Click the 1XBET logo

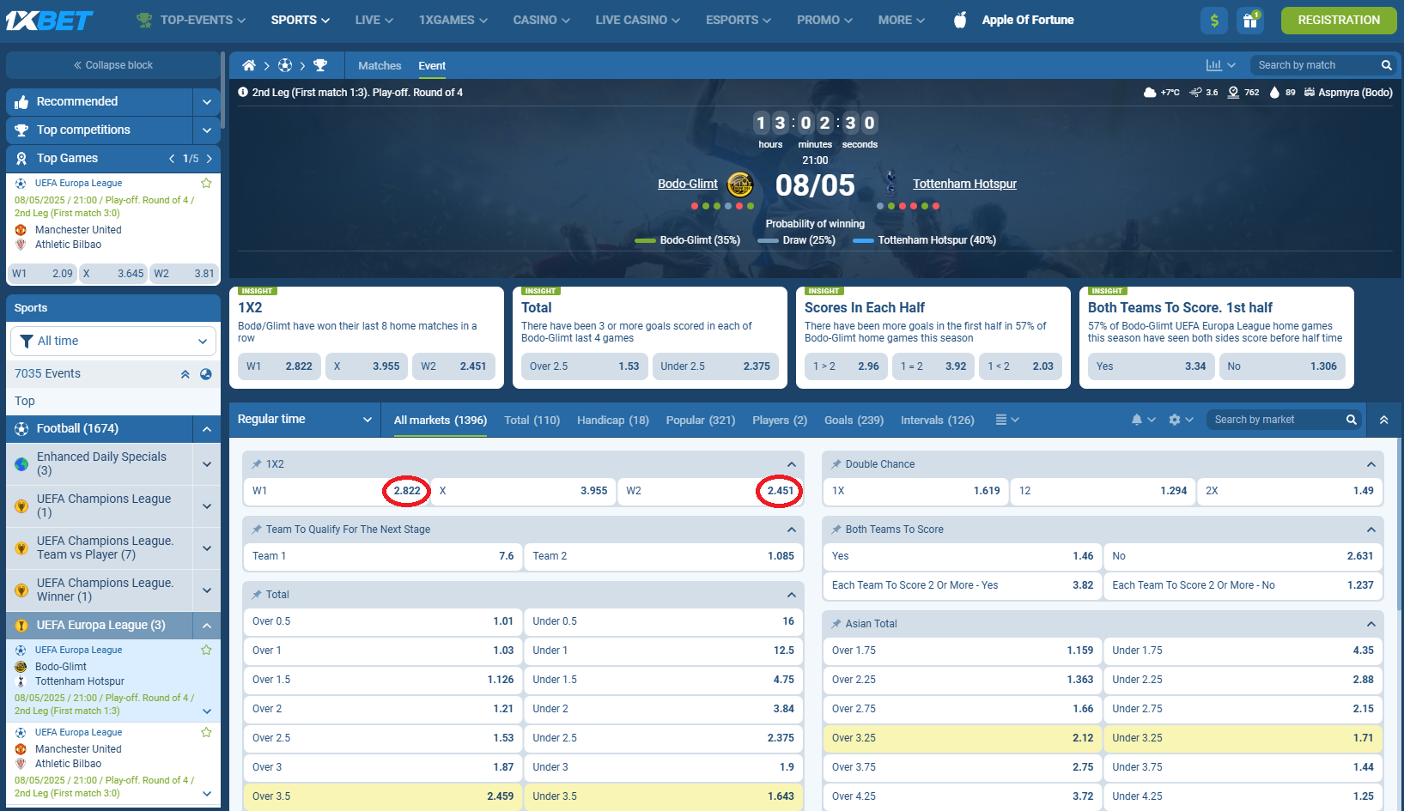pos(50,20)
